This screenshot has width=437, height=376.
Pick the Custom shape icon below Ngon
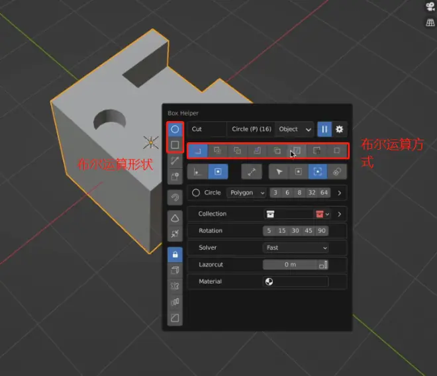point(175,177)
